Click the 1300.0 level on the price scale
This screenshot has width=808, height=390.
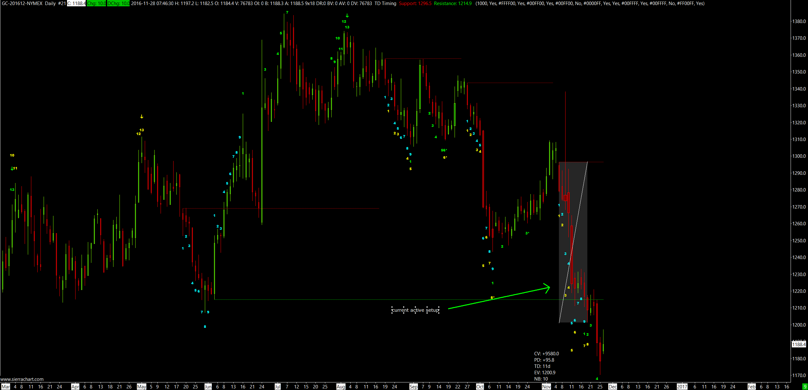click(x=799, y=156)
